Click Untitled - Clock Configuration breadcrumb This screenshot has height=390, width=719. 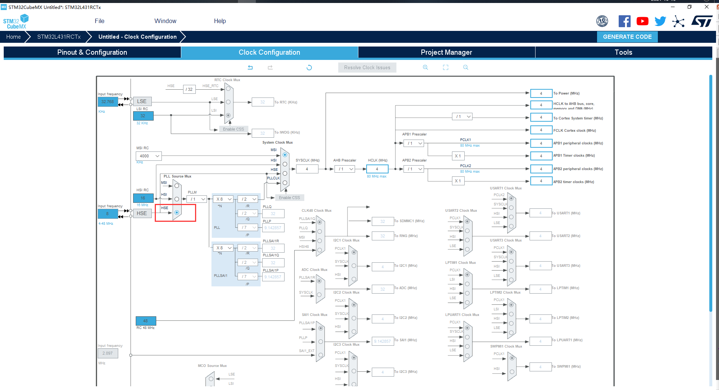pos(137,37)
